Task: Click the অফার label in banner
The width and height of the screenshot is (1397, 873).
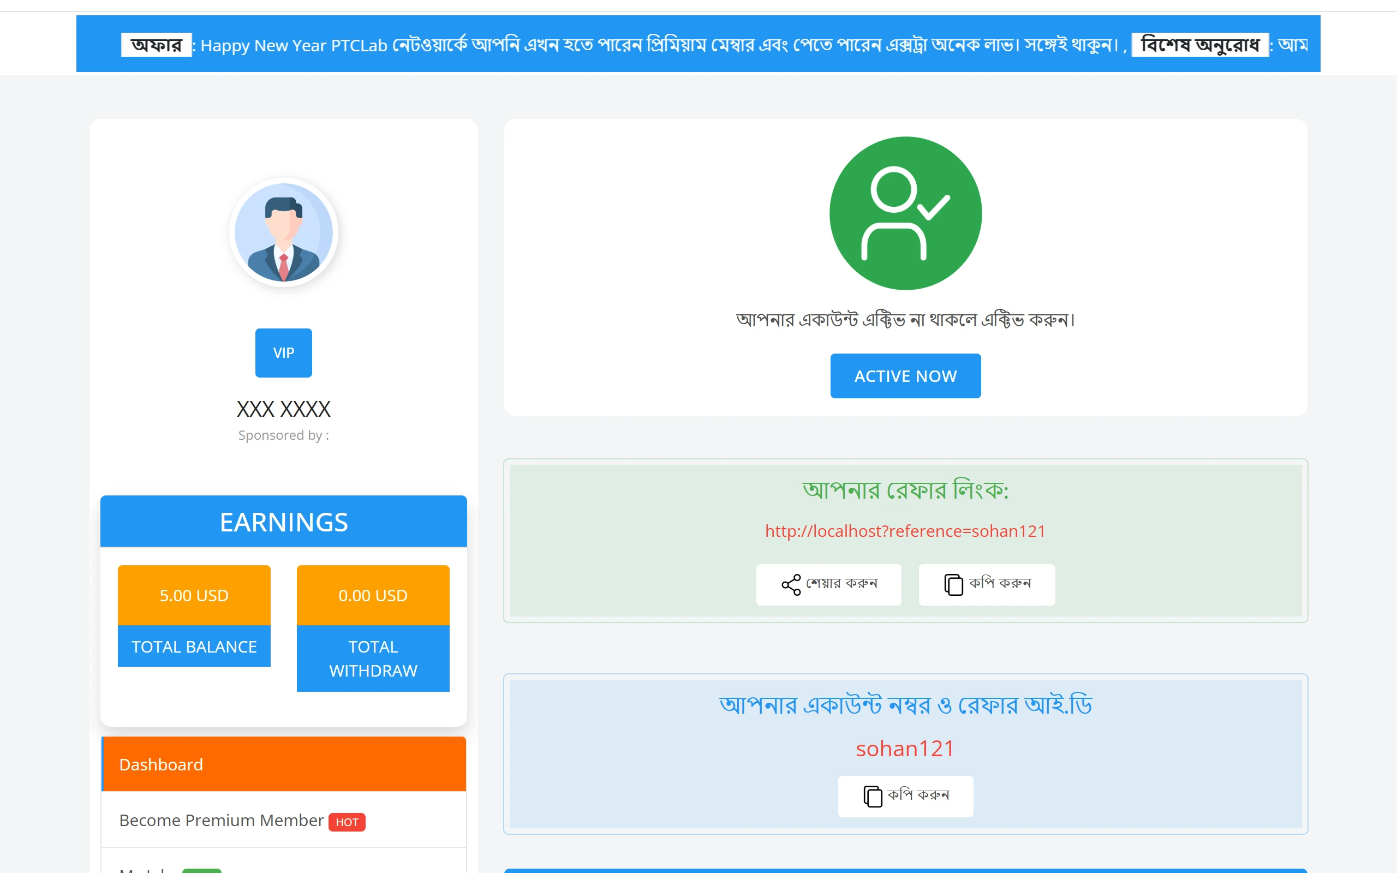Action: coord(156,45)
